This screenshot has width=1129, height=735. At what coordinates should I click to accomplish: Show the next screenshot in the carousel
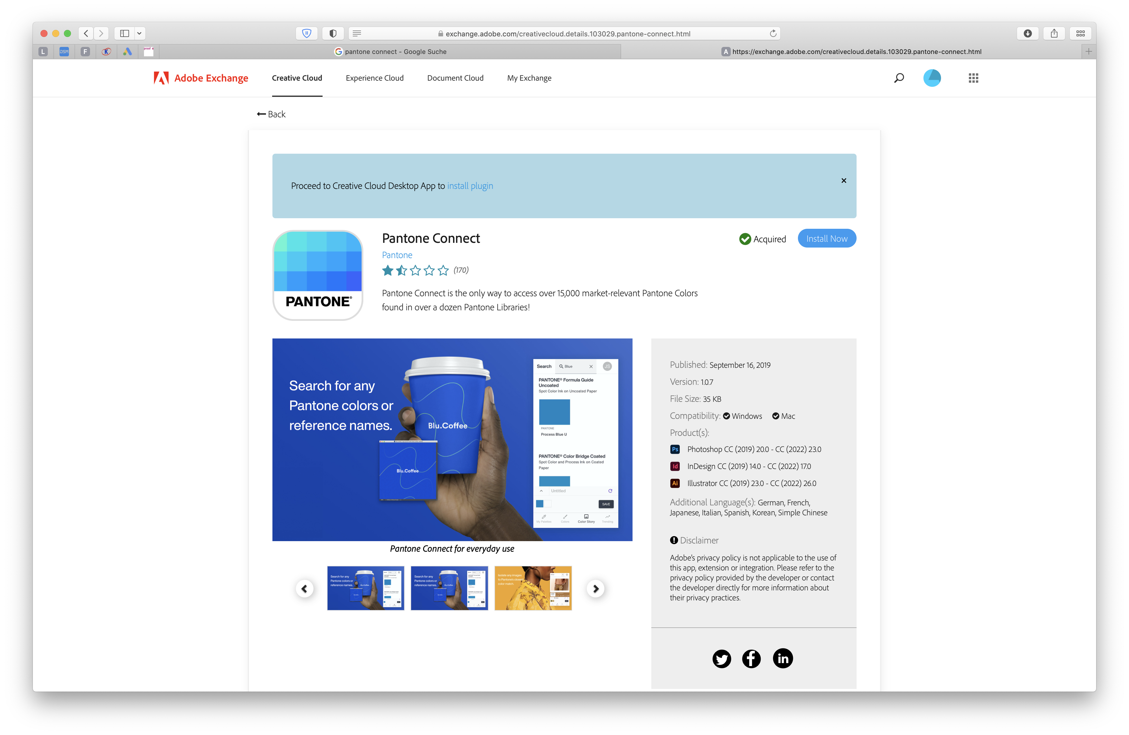tap(596, 589)
